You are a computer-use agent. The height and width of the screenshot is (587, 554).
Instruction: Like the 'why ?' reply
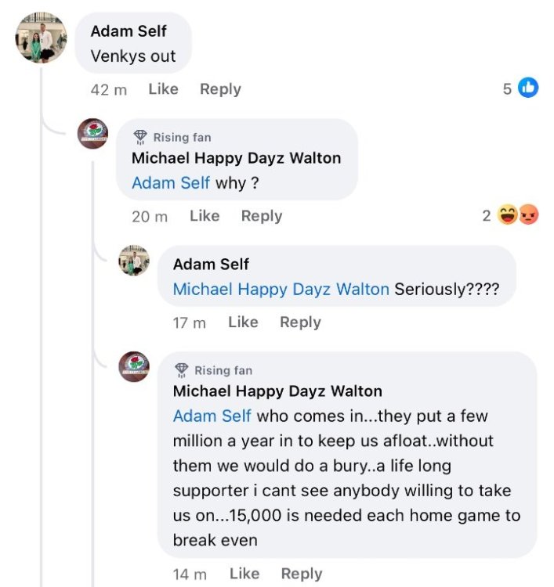click(205, 216)
